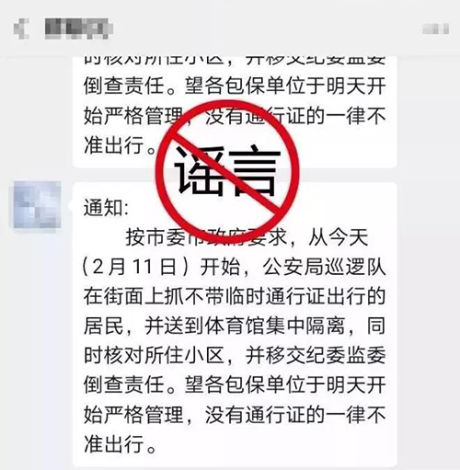Click the line 在街面上抓不带临时通行证出行的

235,296
